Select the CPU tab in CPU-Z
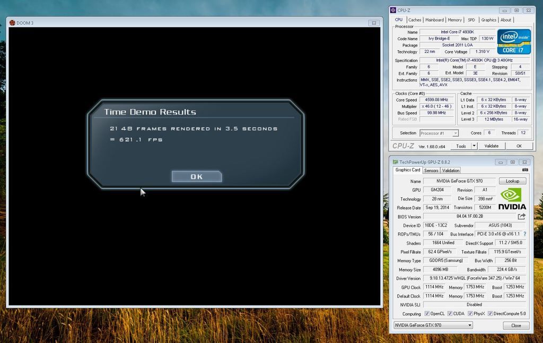 (x=399, y=20)
